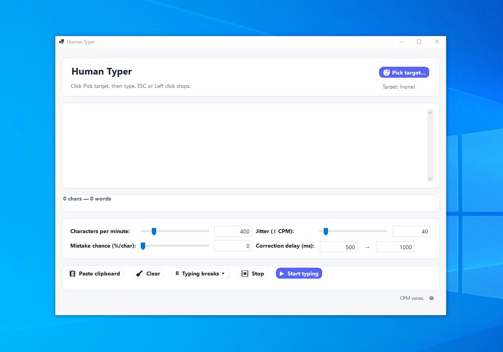Click the Characters per minute slider handle

[153, 231]
